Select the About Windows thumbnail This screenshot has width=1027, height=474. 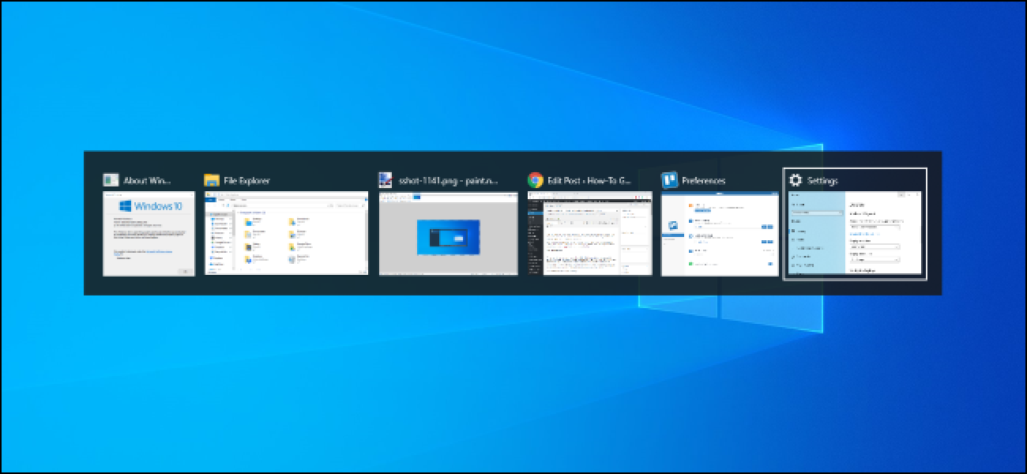pyautogui.click(x=148, y=235)
